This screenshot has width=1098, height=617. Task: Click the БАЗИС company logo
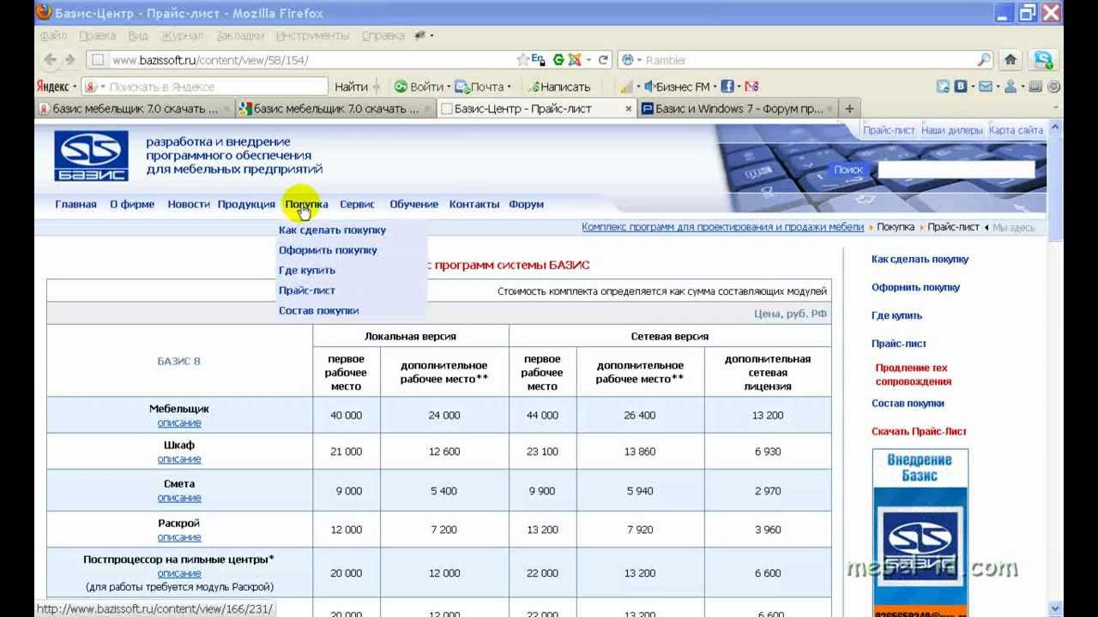pyautogui.click(x=91, y=156)
